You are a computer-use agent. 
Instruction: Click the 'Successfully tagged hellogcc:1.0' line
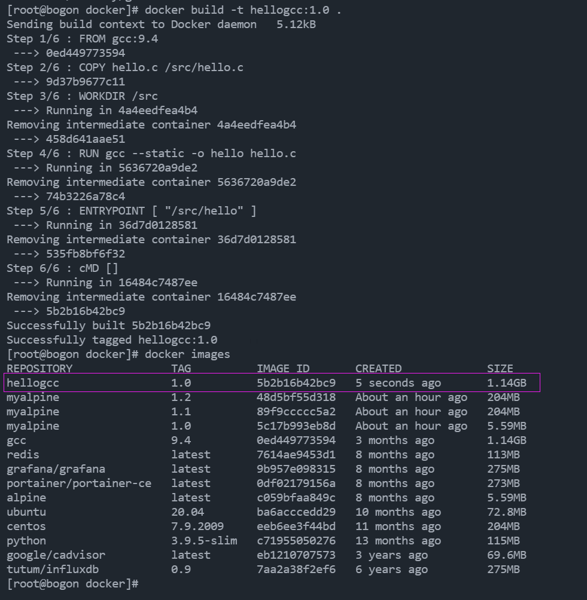[112, 340]
